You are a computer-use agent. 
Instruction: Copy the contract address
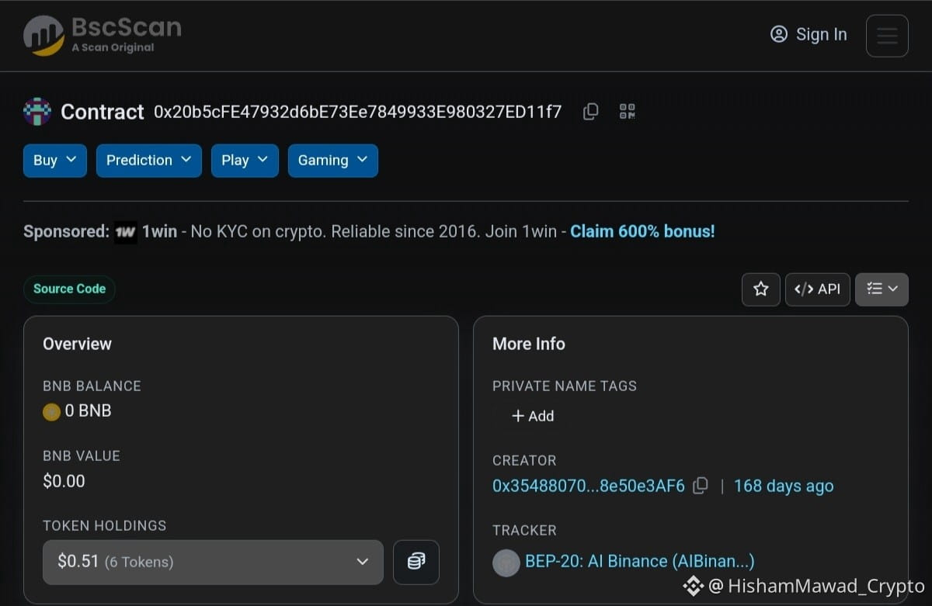[590, 112]
